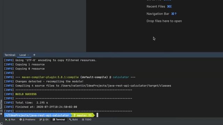Close the Local terminal tab
Image resolution: width=223 pixels, height=125 pixels.
click(28, 55)
